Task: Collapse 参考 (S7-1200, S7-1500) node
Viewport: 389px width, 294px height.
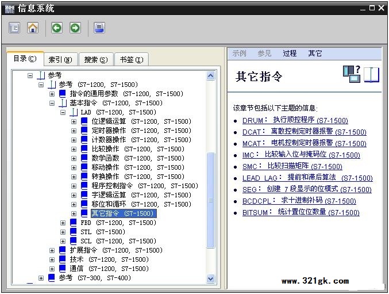Action: pyautogui.click(x=41, y=85)
